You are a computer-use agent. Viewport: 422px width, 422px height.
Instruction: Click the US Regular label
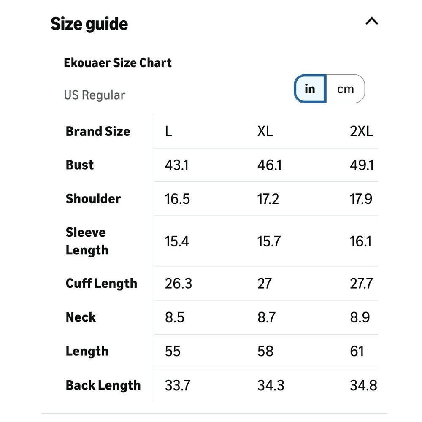[x=95, y=95]
